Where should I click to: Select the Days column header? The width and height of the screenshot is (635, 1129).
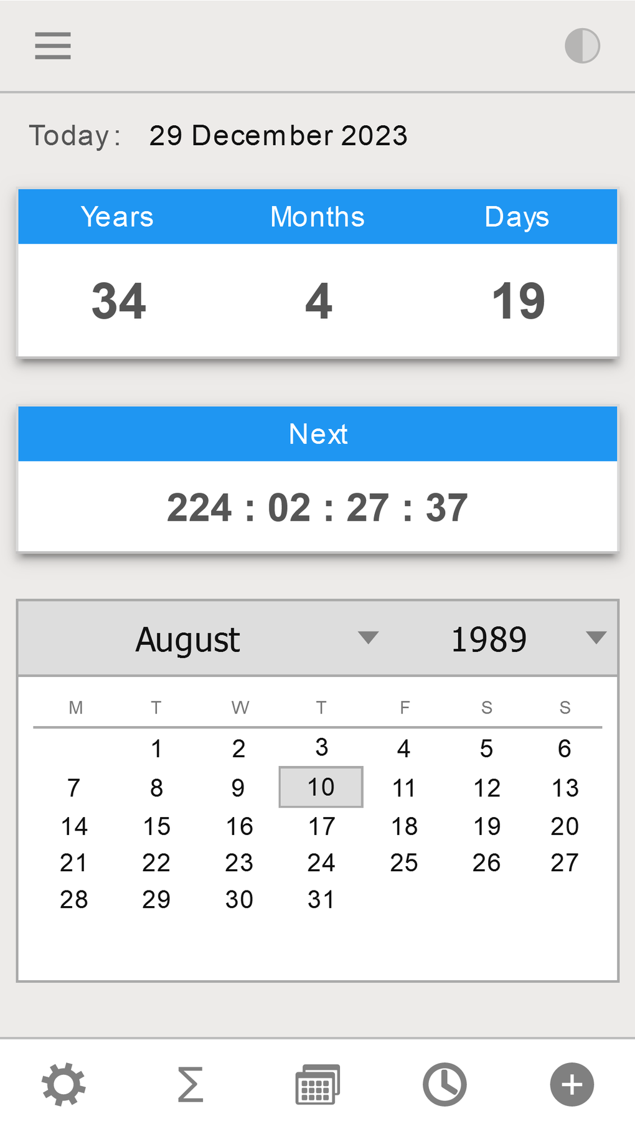point(516,216)
